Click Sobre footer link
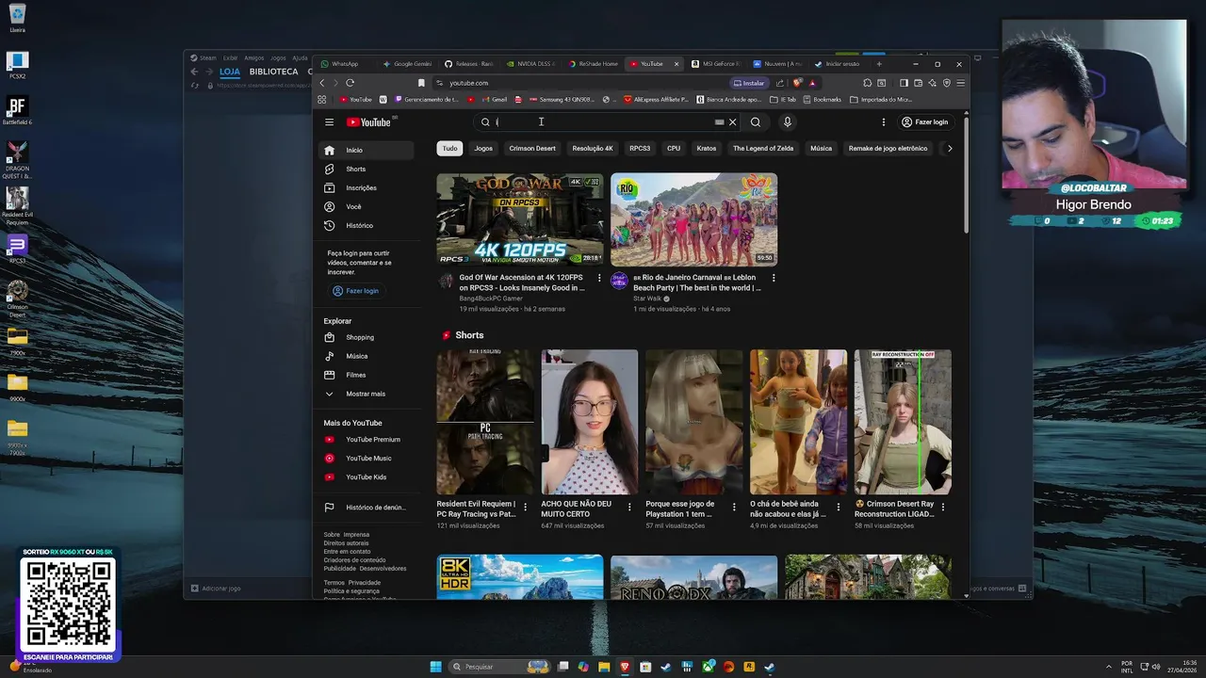The height and width of the screenshot is (678, 1206). click(332, 535)
